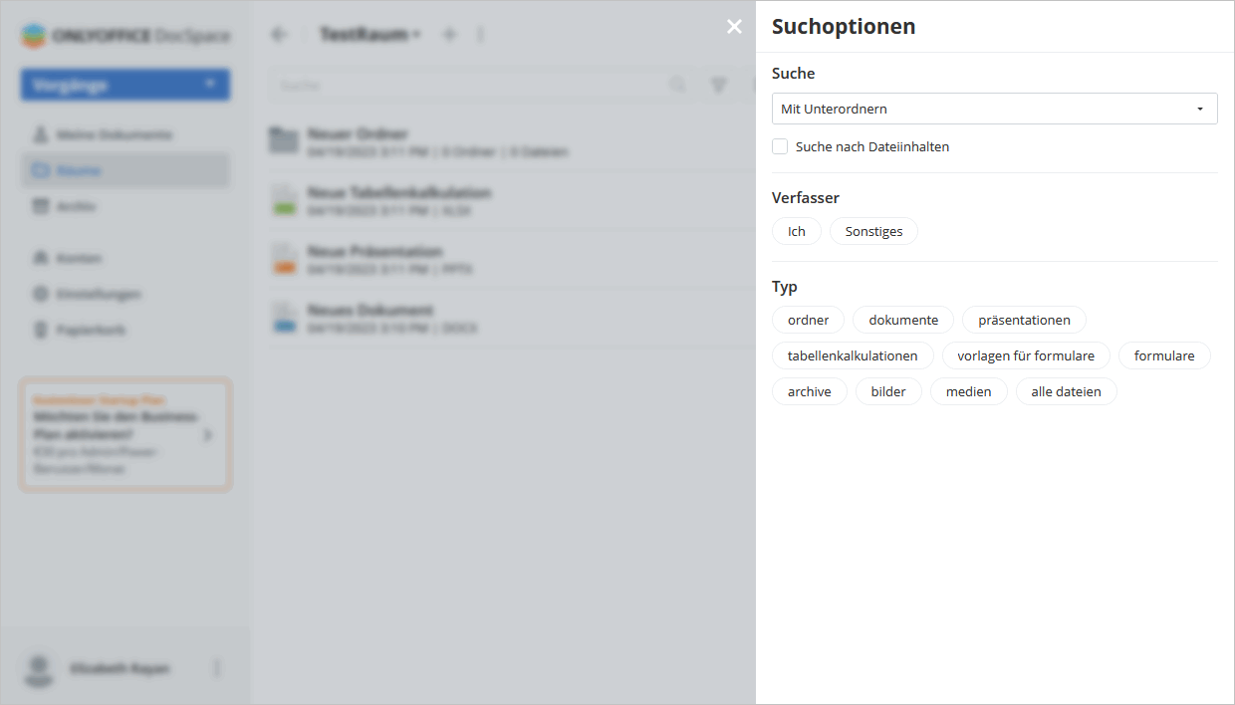Select the Ich author filter

coord(796,231)
